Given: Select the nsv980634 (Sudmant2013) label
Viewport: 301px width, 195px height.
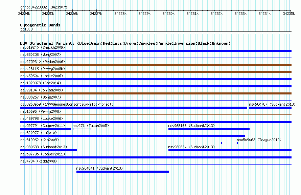Looking at the screenshot, I should pos(191,147).
